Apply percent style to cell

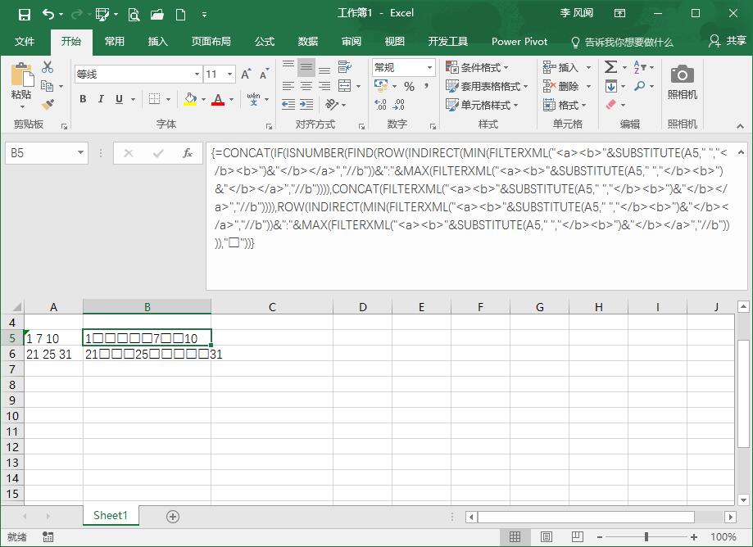click(x=409, y=86)
